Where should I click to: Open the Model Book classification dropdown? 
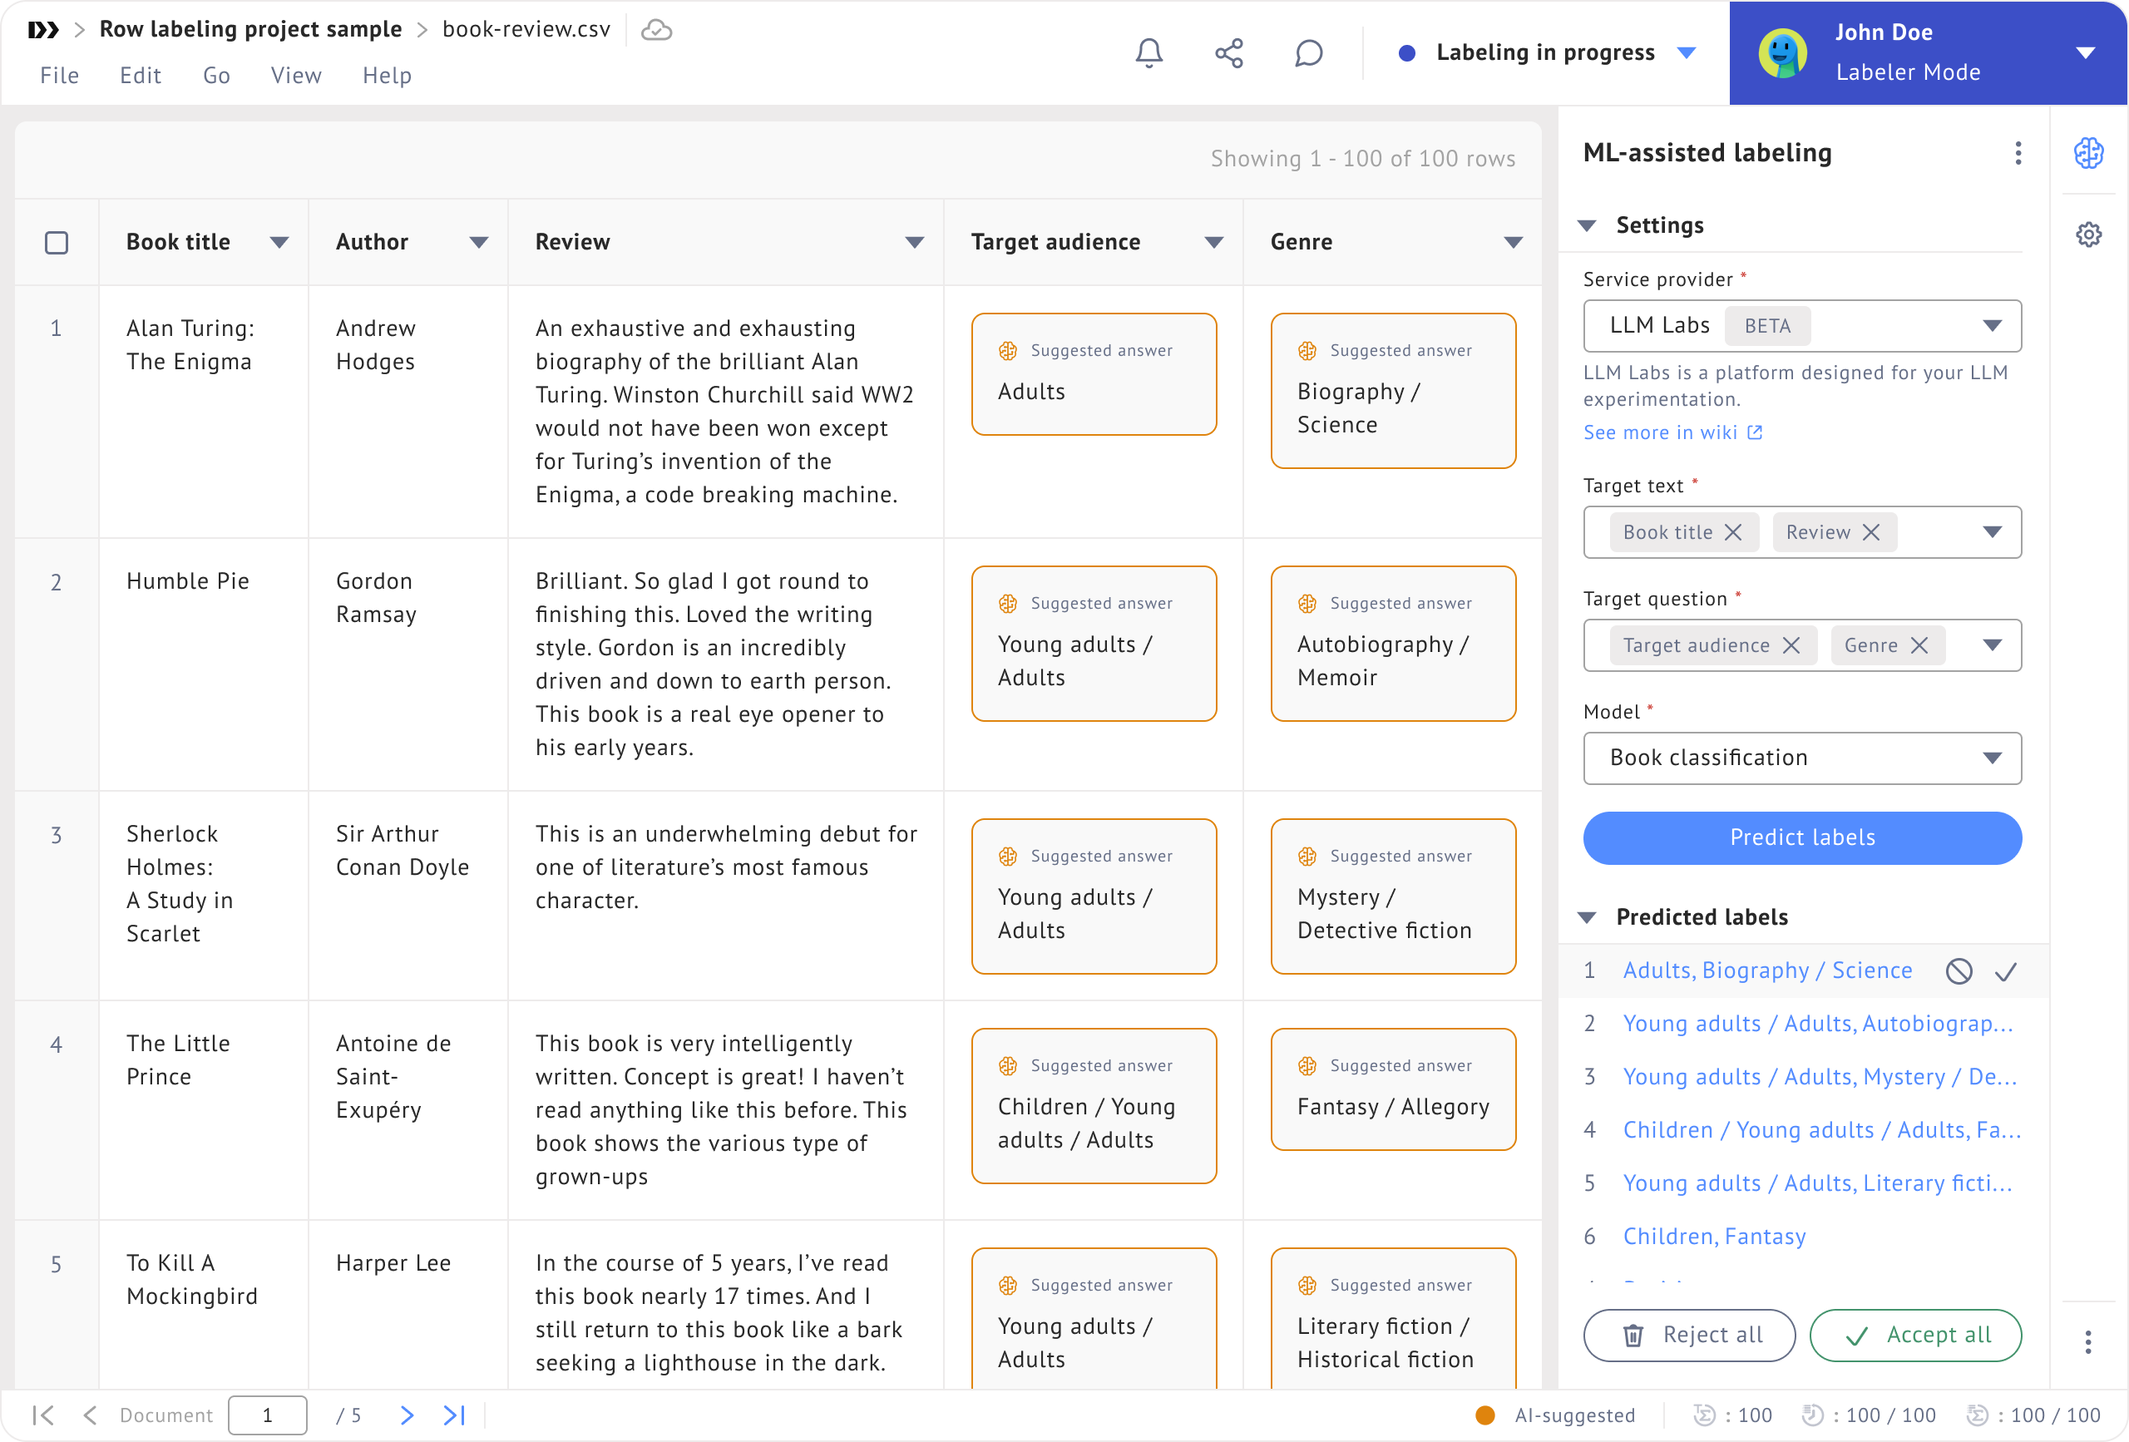click(1801, 758)
